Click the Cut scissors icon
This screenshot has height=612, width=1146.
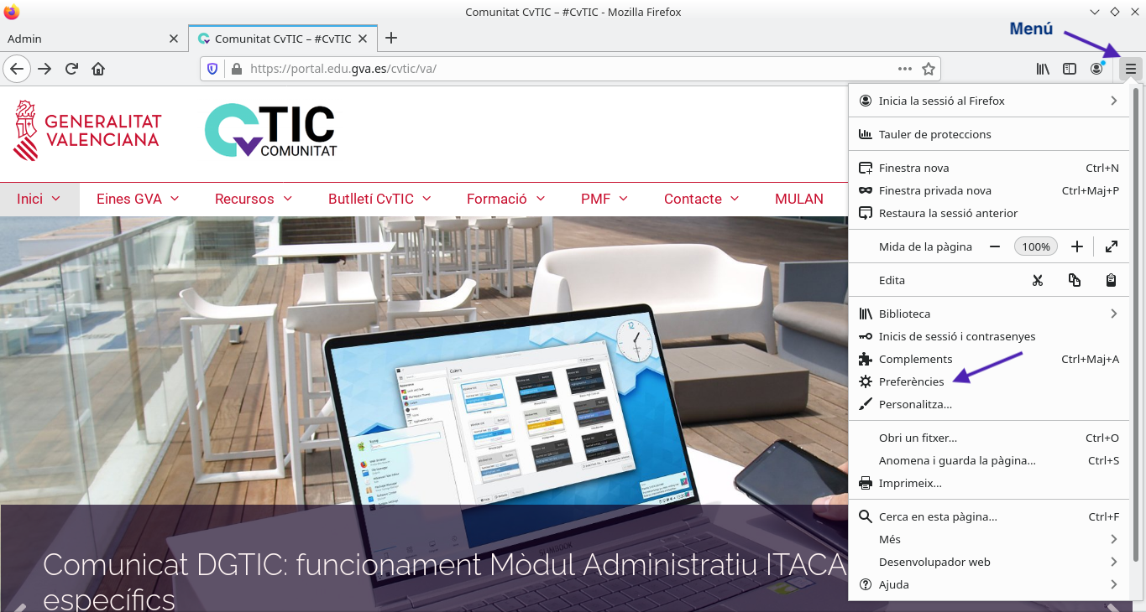tap(1038, 280)
